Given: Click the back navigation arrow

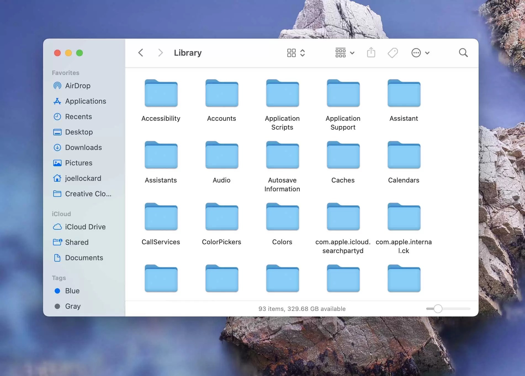Looking at the screenshot, I should (141, 53).
